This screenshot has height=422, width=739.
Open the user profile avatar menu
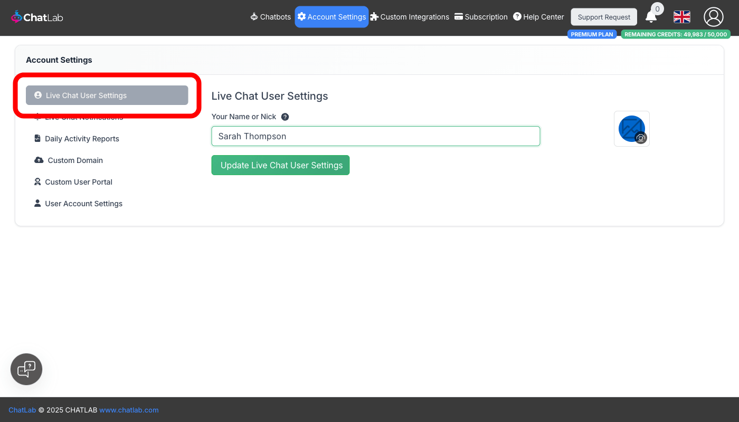[713, 17]
